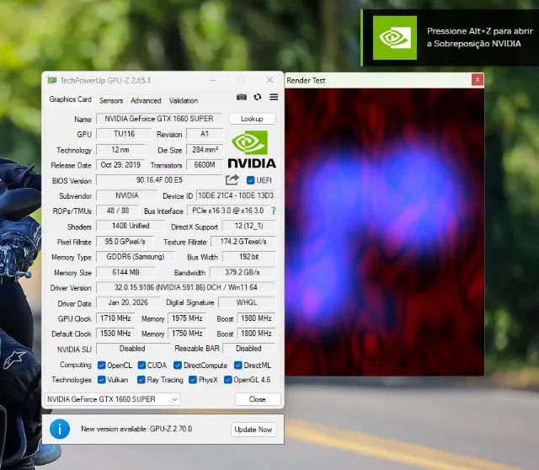Click the Bus Interface question mark
The height and width of the screenshot is (470, 539).
click(x=274, y=211)
